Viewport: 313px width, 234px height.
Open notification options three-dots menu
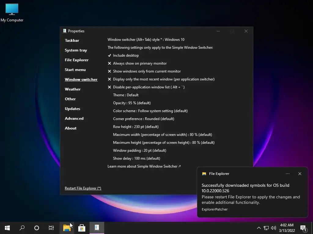288,174
